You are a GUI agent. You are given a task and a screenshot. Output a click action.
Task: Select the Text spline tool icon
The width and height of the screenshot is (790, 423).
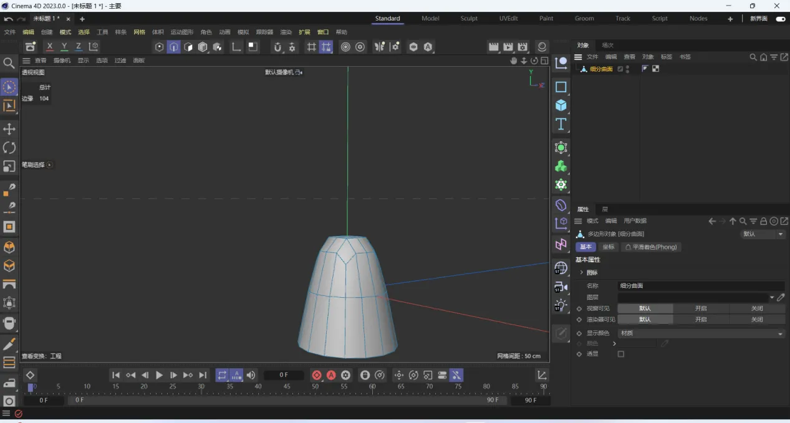coord(561,124)
